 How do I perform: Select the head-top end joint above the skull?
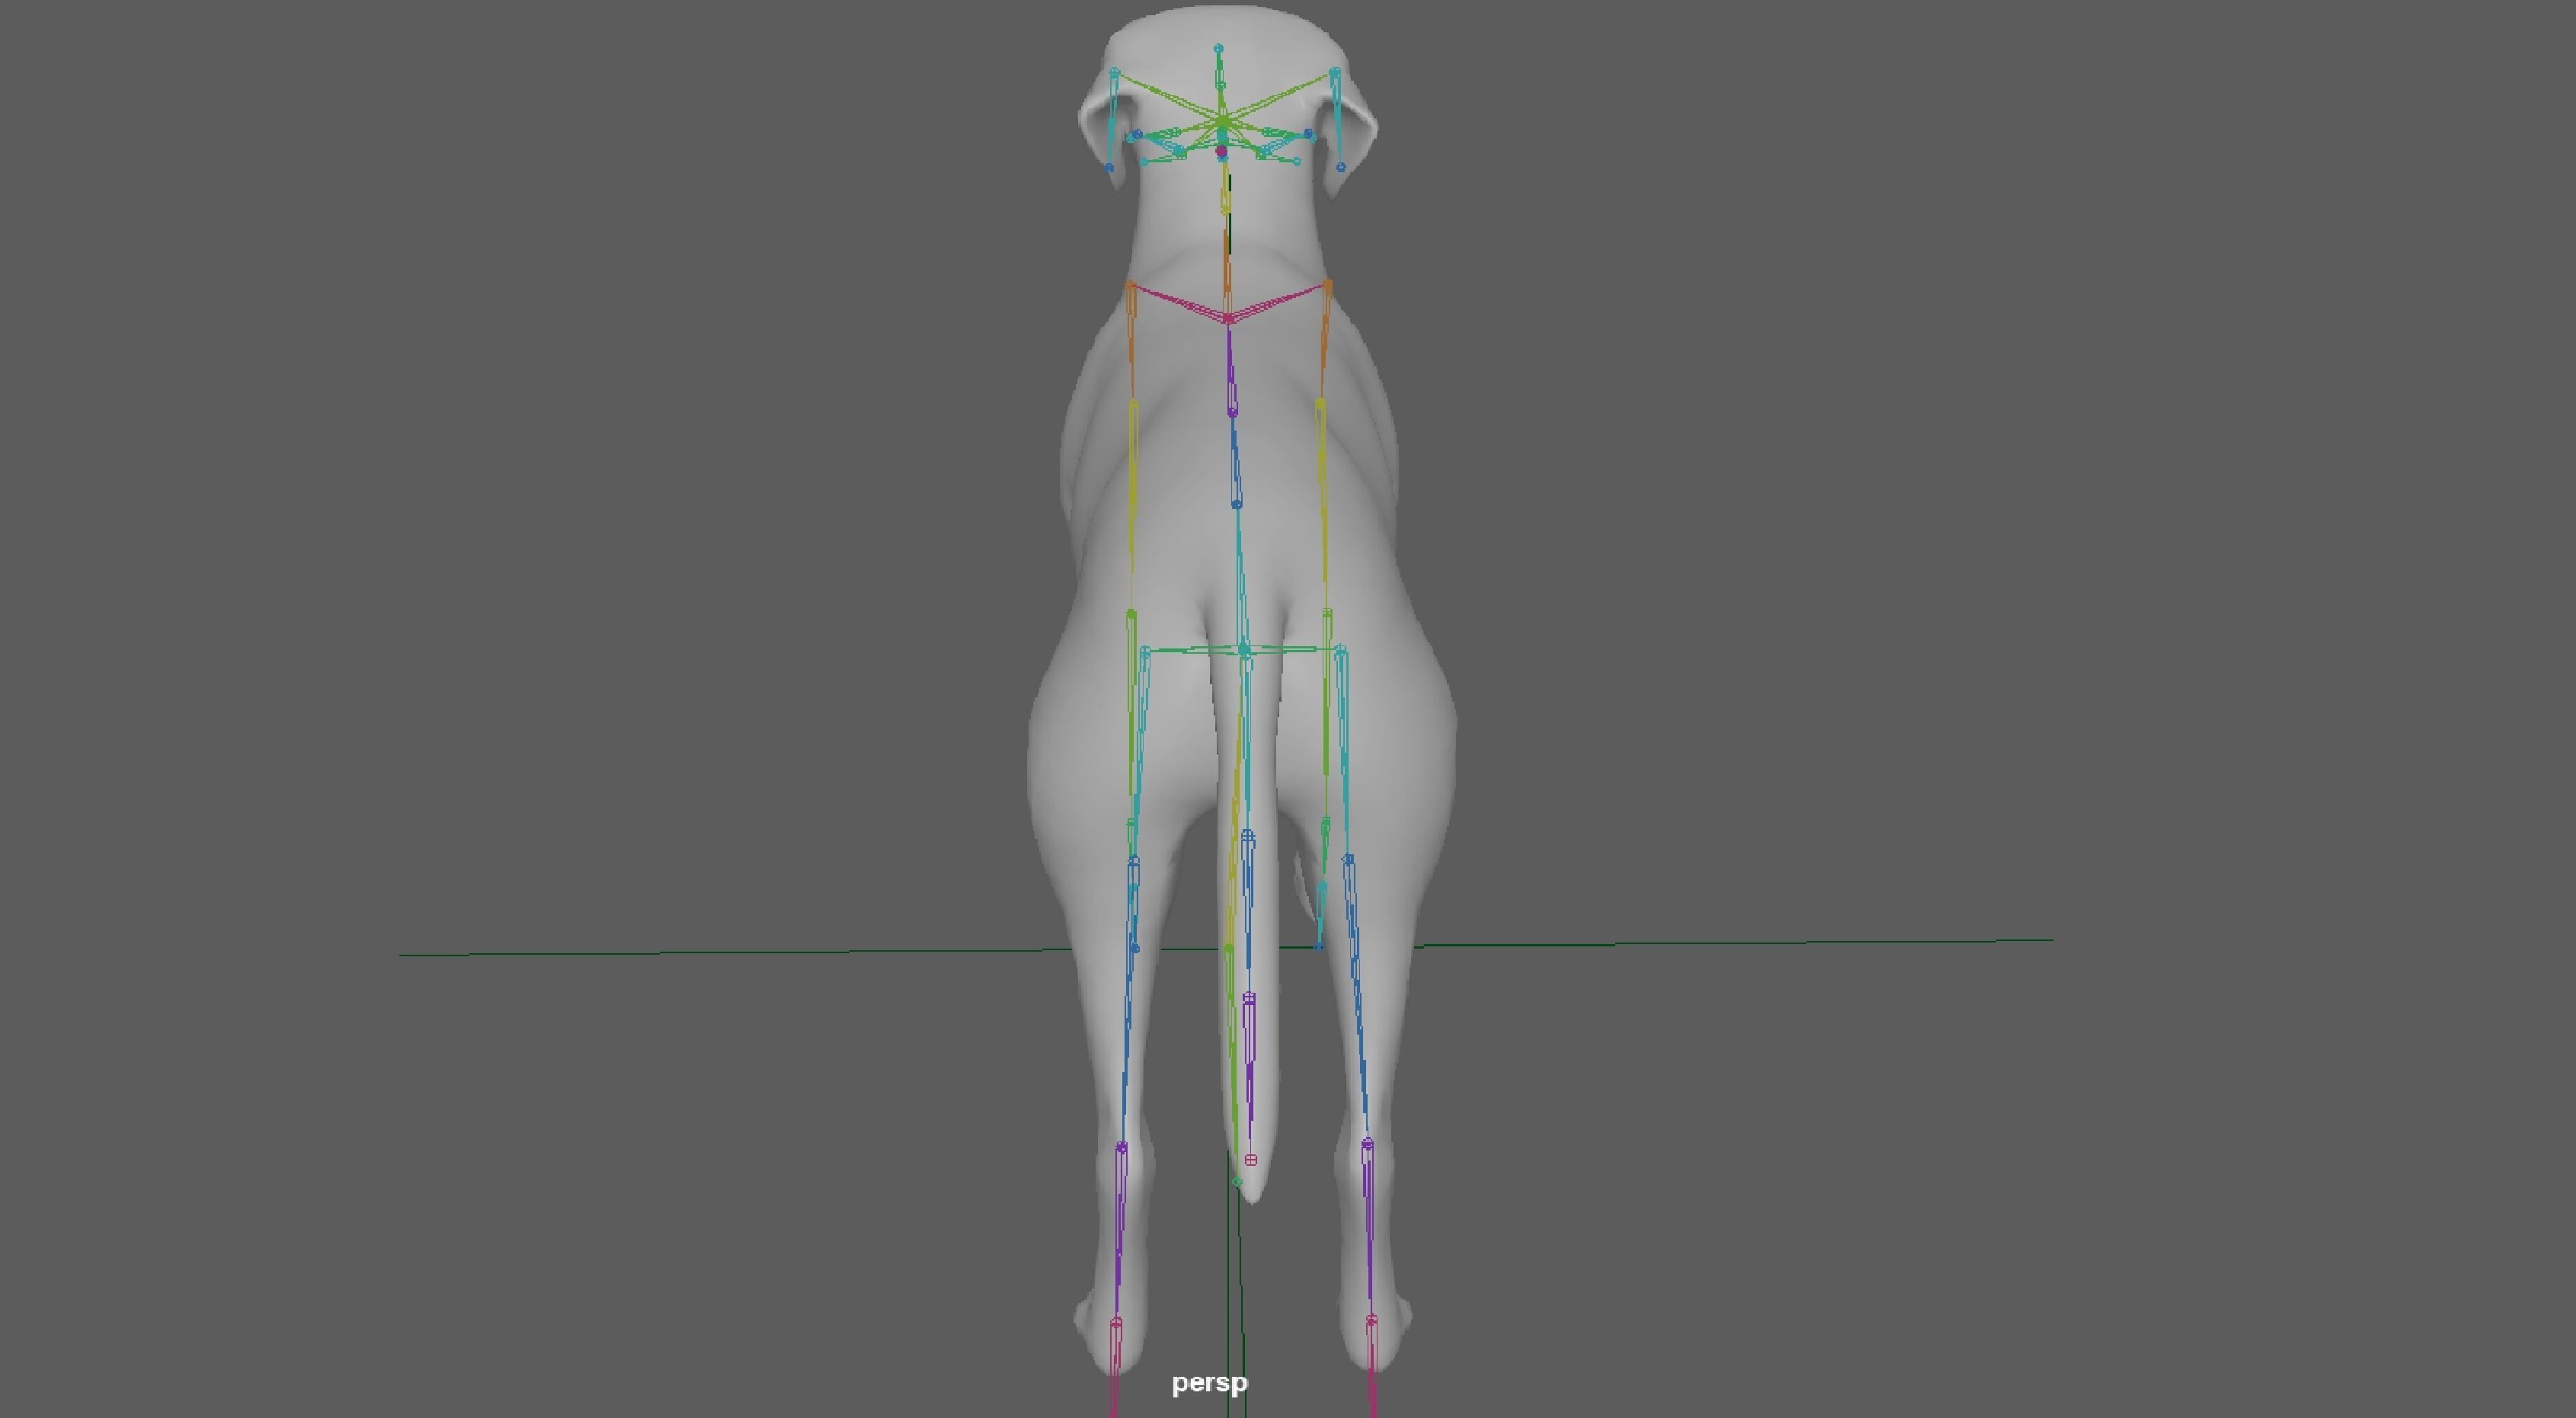coord(1218,48)
